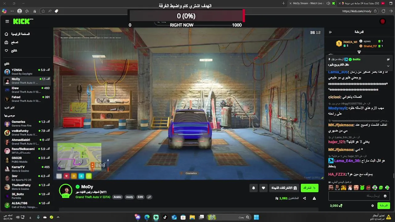Expand the chat leaderboard with the down arrow
The height and width of the screenshot is (222, 395).
pos(359,52)
